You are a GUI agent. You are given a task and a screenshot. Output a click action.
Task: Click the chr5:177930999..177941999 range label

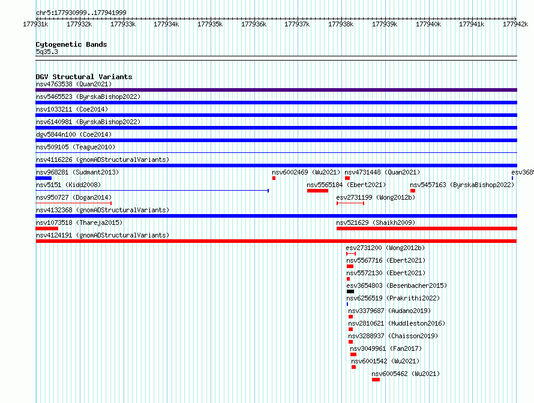coord(81,13)
